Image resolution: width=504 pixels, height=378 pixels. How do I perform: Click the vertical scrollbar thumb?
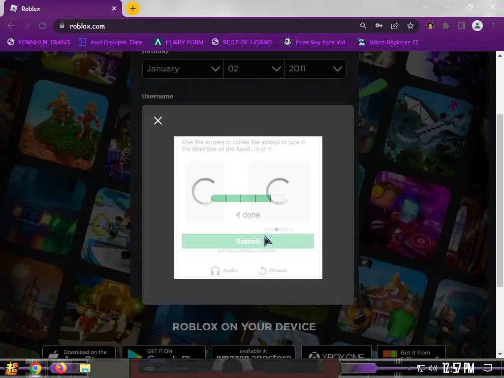(500, 201)
